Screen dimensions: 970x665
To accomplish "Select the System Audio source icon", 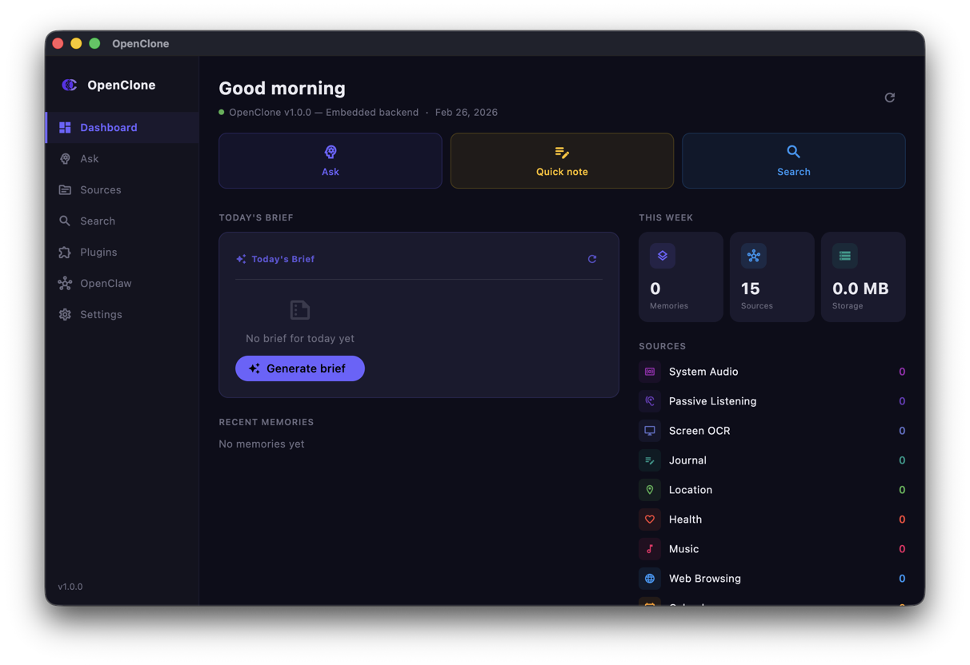I will 649,371.
